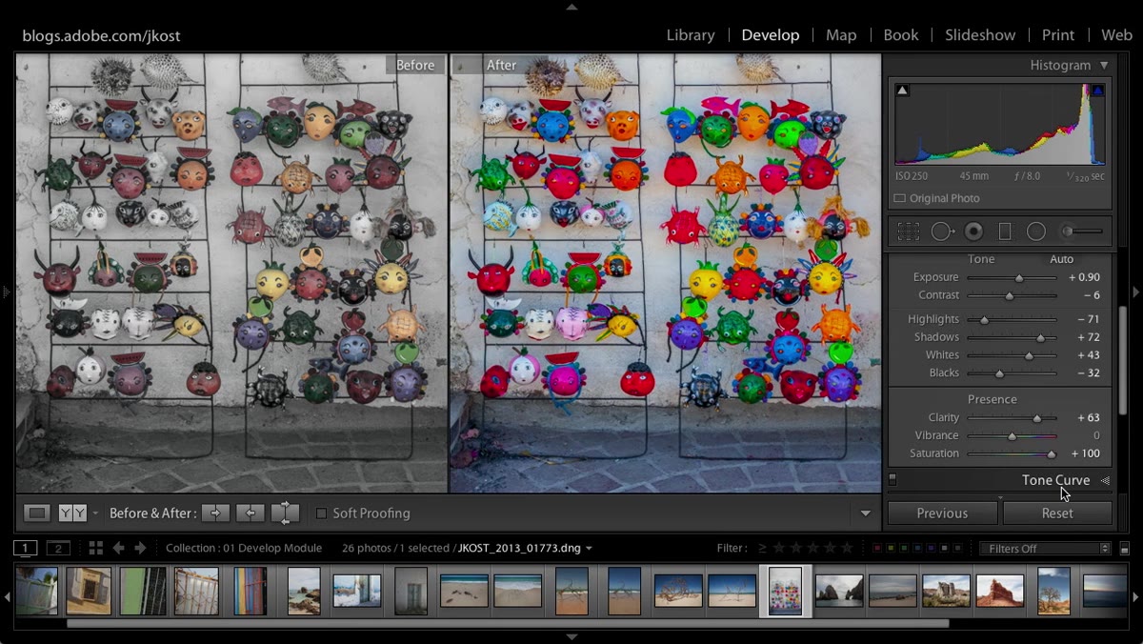Filter by red color label

coord(877,549)
